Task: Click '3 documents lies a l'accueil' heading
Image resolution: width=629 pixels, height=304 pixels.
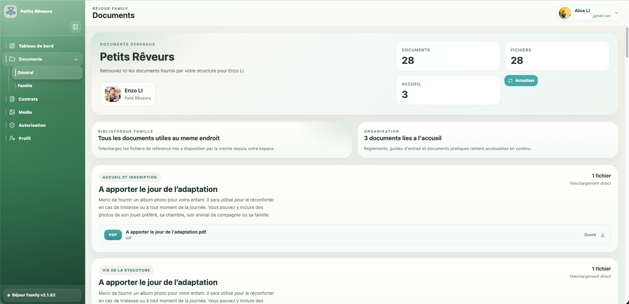Action: click(x=403, y=138)
